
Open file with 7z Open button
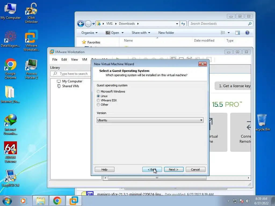coord(113,33)
